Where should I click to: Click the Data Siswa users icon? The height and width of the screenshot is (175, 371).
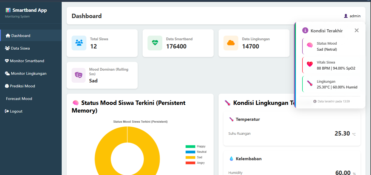[x=7, y=48]
